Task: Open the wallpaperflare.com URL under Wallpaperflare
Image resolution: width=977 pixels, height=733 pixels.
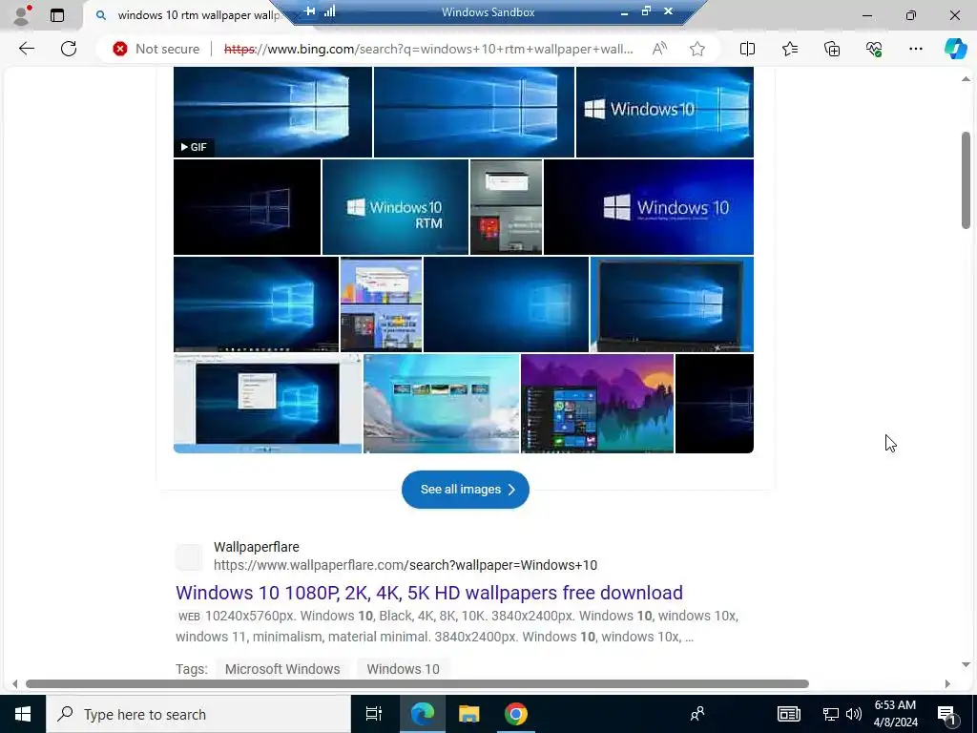Action: click(405, 565)
